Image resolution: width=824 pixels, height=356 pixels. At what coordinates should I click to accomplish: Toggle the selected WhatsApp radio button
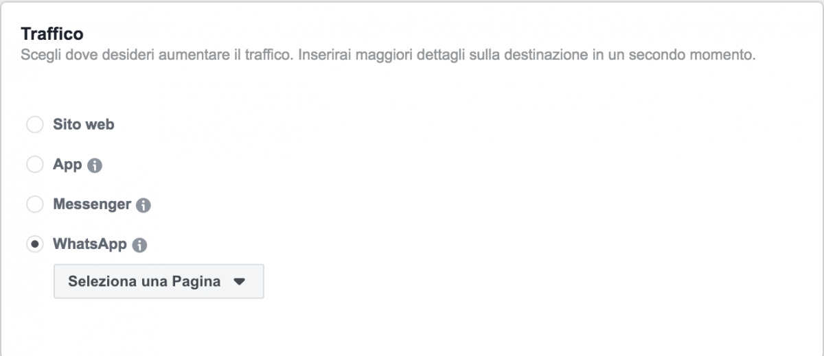34,244
